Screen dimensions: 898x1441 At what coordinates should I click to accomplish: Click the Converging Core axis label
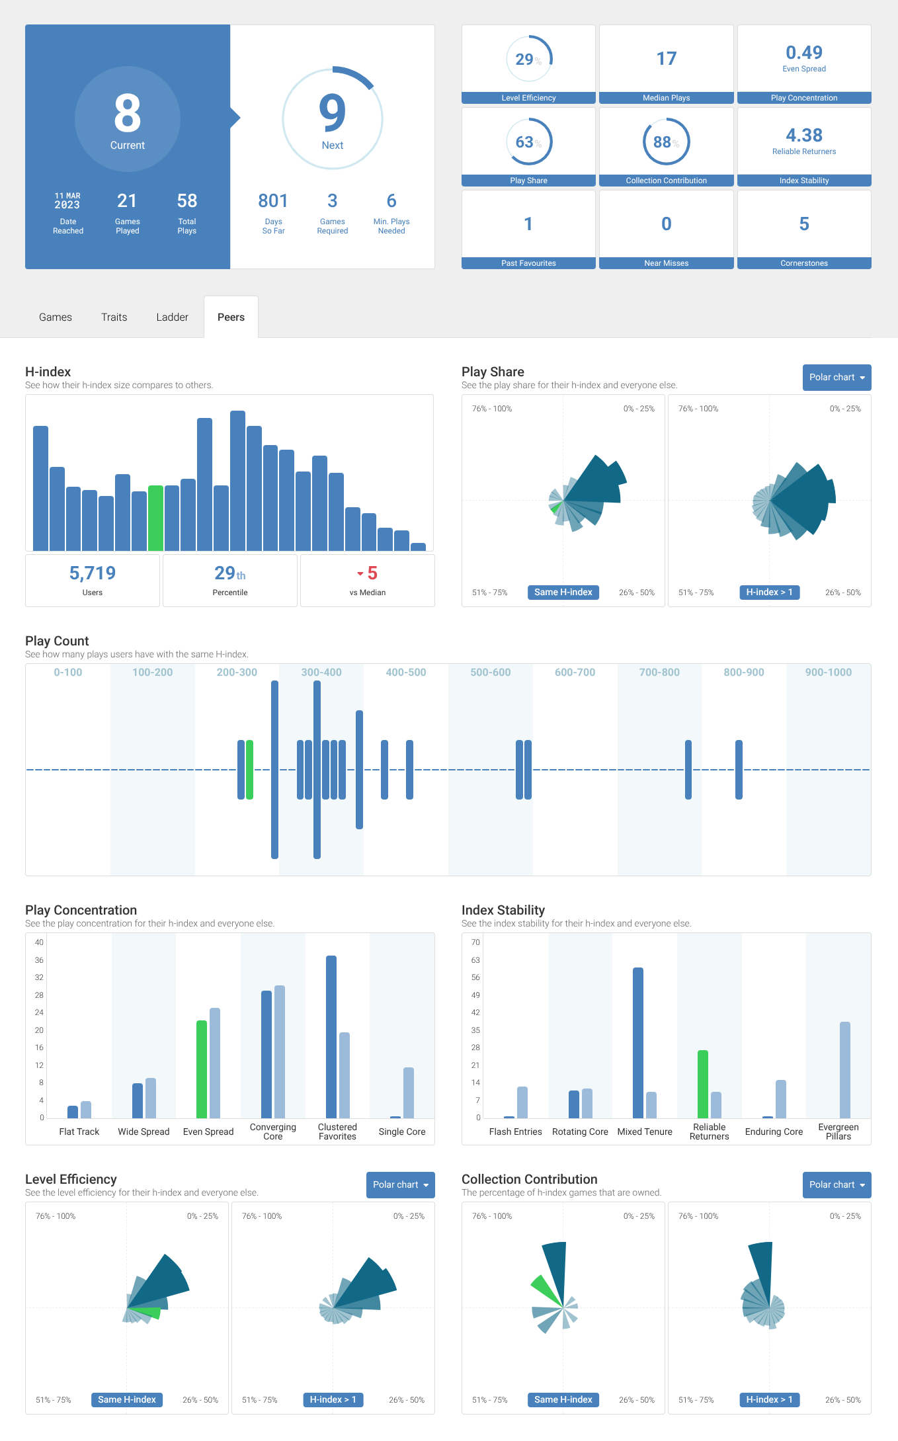tap(273, 1132)
